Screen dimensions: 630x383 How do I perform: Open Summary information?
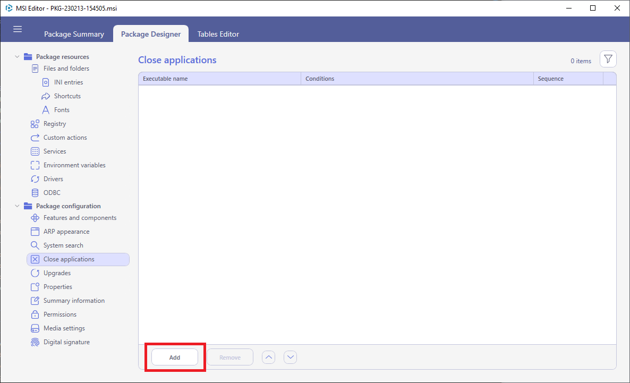tap(74, 301)
